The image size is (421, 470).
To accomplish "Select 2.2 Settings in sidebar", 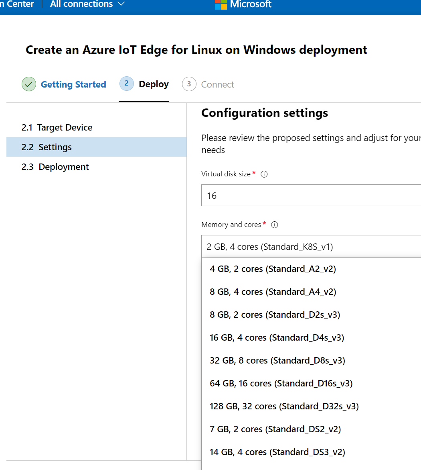I will 96,147.
